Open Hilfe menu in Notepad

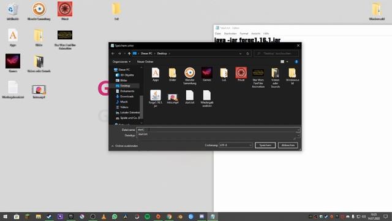coord(266,34)
